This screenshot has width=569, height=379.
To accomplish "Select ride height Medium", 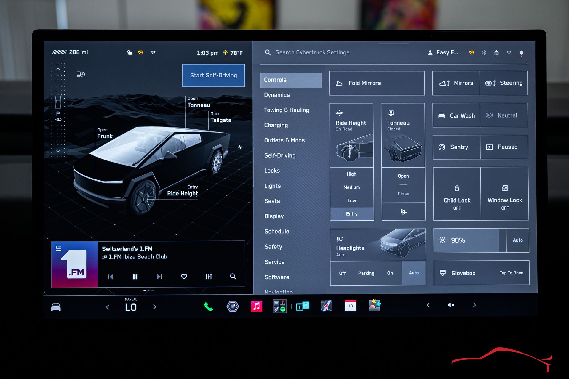I will pos(352,187).
